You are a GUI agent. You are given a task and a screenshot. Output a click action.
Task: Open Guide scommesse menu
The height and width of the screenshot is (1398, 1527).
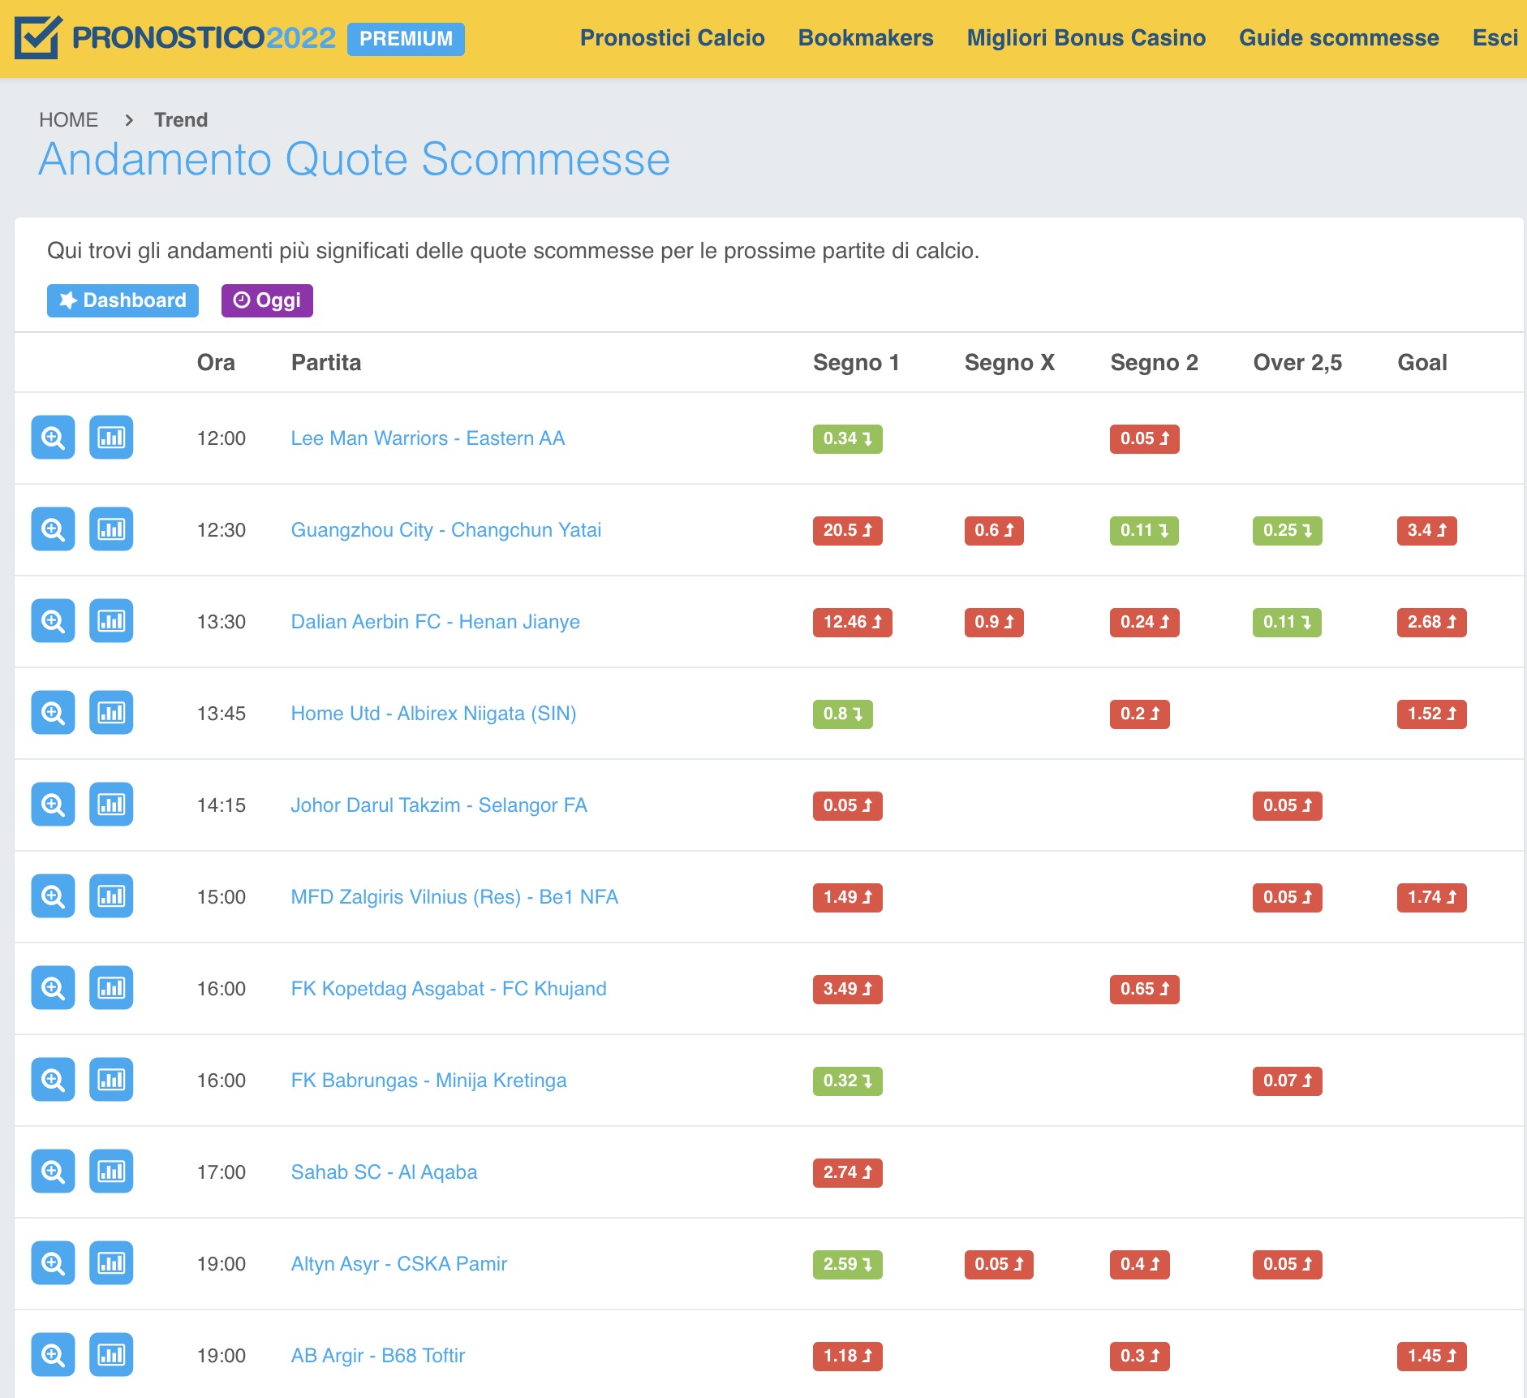pos(1339,38)
